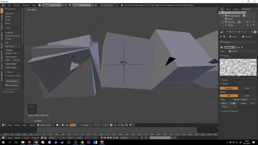Click Duplicate Linked button
The image size is (258, 145).
click(12, 36)
